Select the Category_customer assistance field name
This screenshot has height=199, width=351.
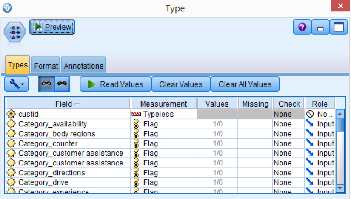(x=71, y=153)
